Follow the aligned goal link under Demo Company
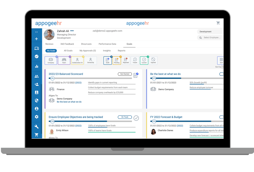 coord(69,102)
